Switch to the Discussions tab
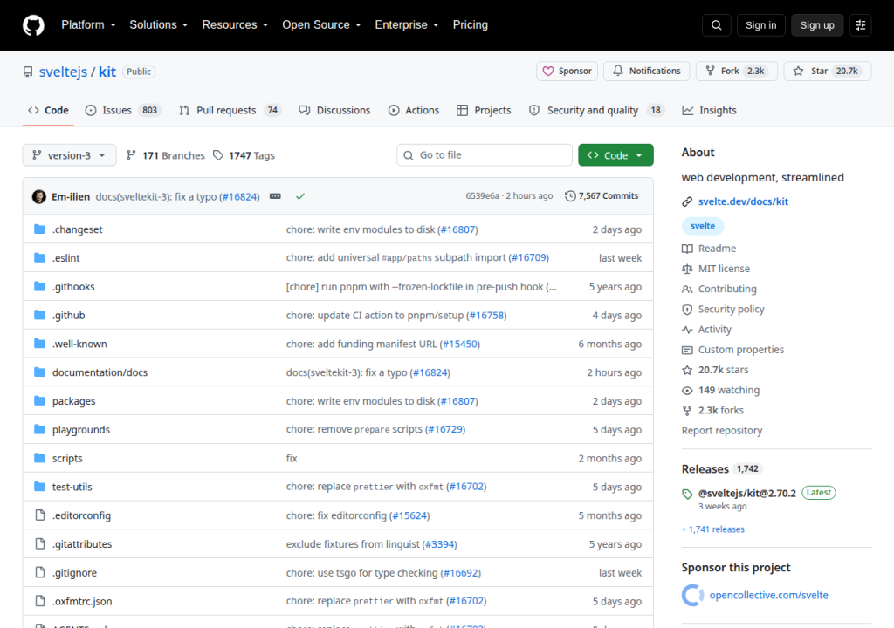894x628 pixels. (334, 111)
